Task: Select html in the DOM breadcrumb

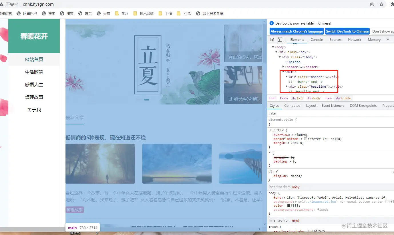Action: [273, 98]
